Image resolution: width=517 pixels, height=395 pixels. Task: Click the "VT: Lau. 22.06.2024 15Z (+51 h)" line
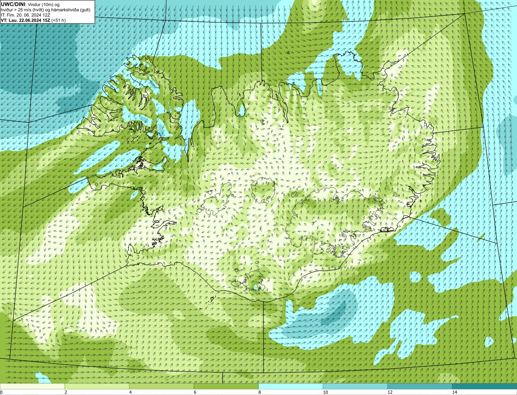[33, 20]
